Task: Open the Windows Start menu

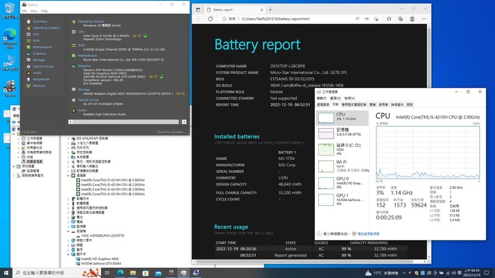Action: 6,273
